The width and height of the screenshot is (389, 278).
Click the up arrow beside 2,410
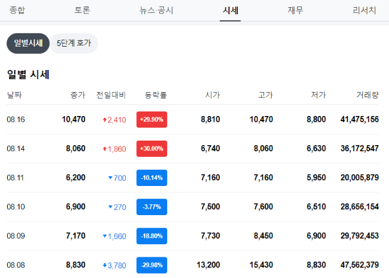point(104,120)
